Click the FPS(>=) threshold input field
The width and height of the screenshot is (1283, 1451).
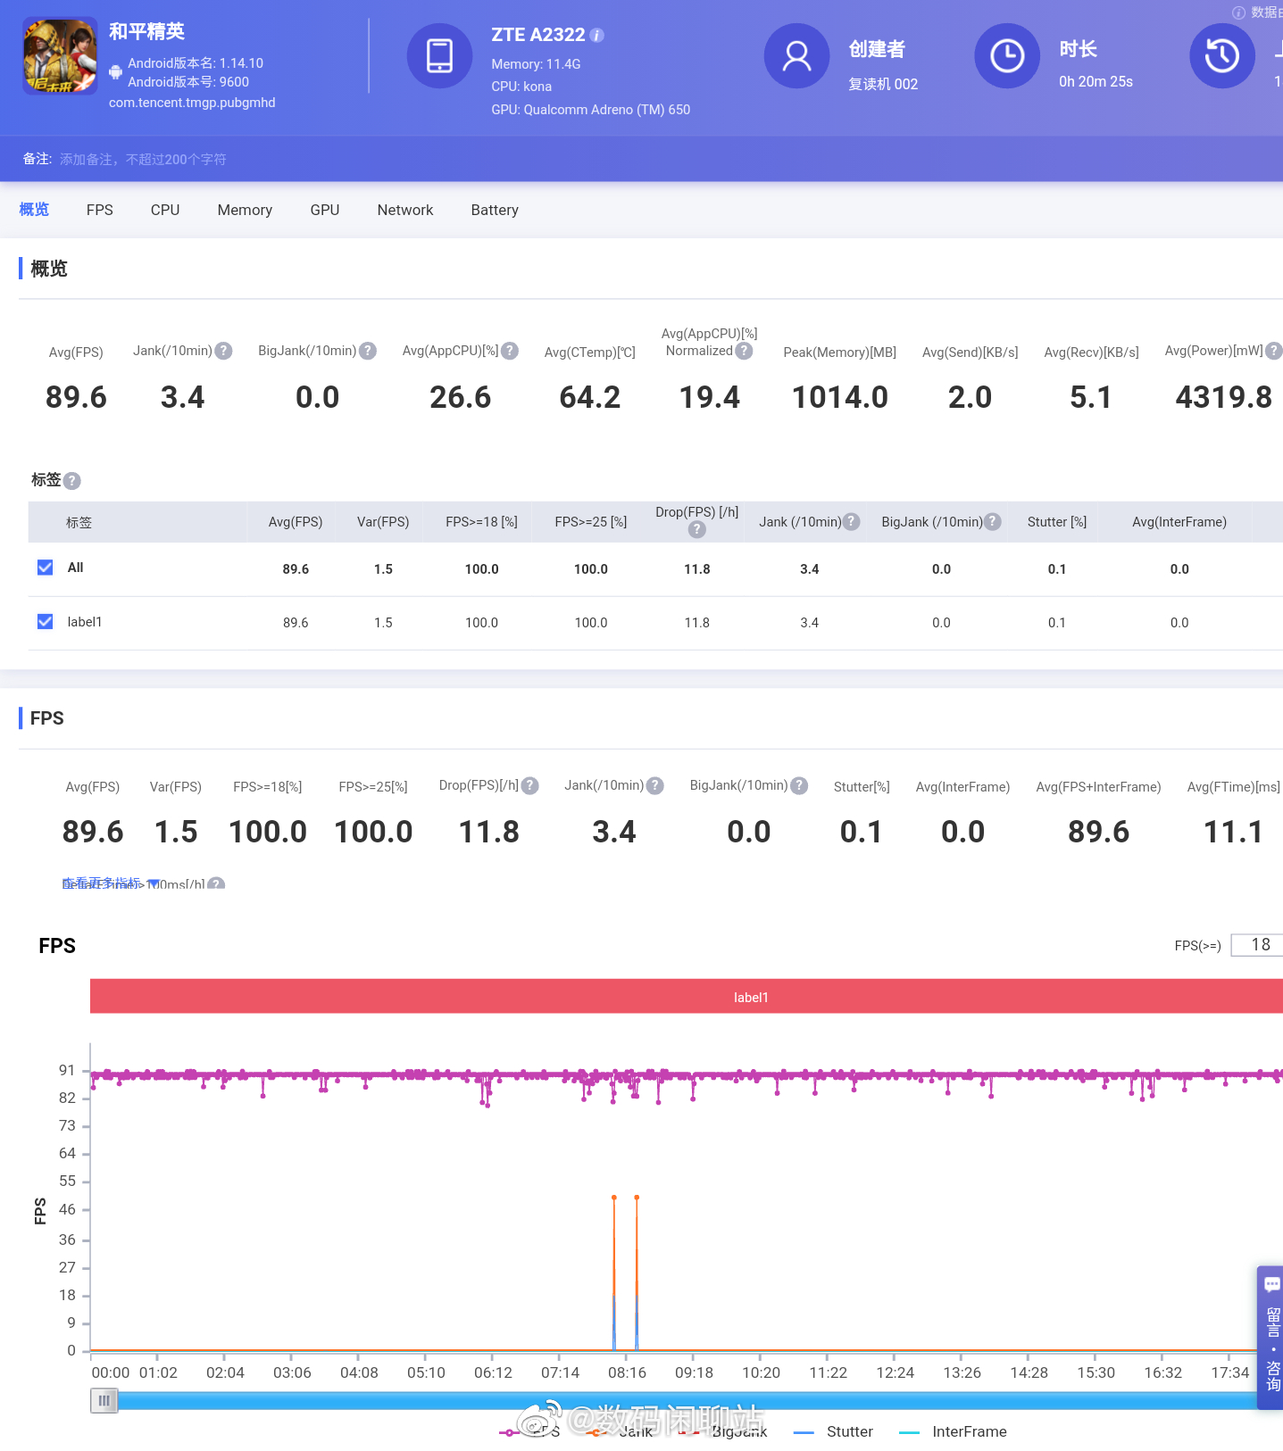[1257, 945]
